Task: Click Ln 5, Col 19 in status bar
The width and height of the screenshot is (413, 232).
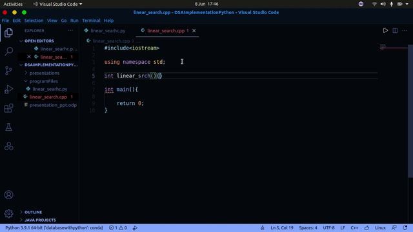Action: pos(282,227)
